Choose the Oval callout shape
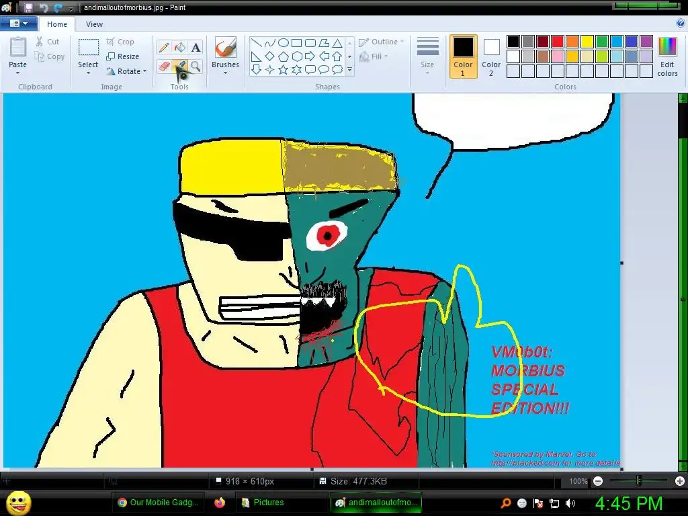The height and width of the screenshot is (516, 688). pos(324,69)
